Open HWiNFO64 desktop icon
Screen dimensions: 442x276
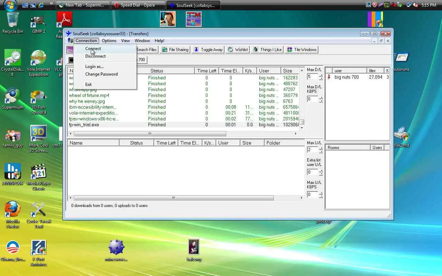[13, 175]
